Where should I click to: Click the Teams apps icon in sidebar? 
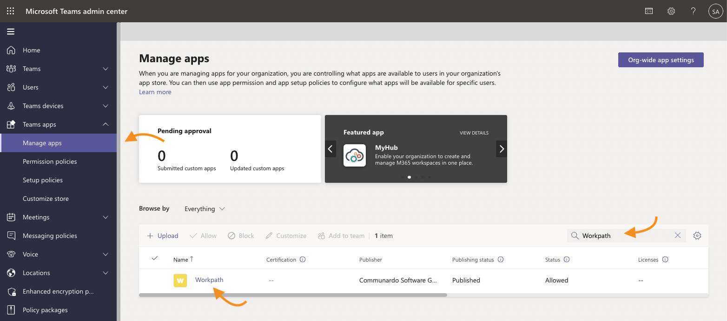[x=11, y=124]
